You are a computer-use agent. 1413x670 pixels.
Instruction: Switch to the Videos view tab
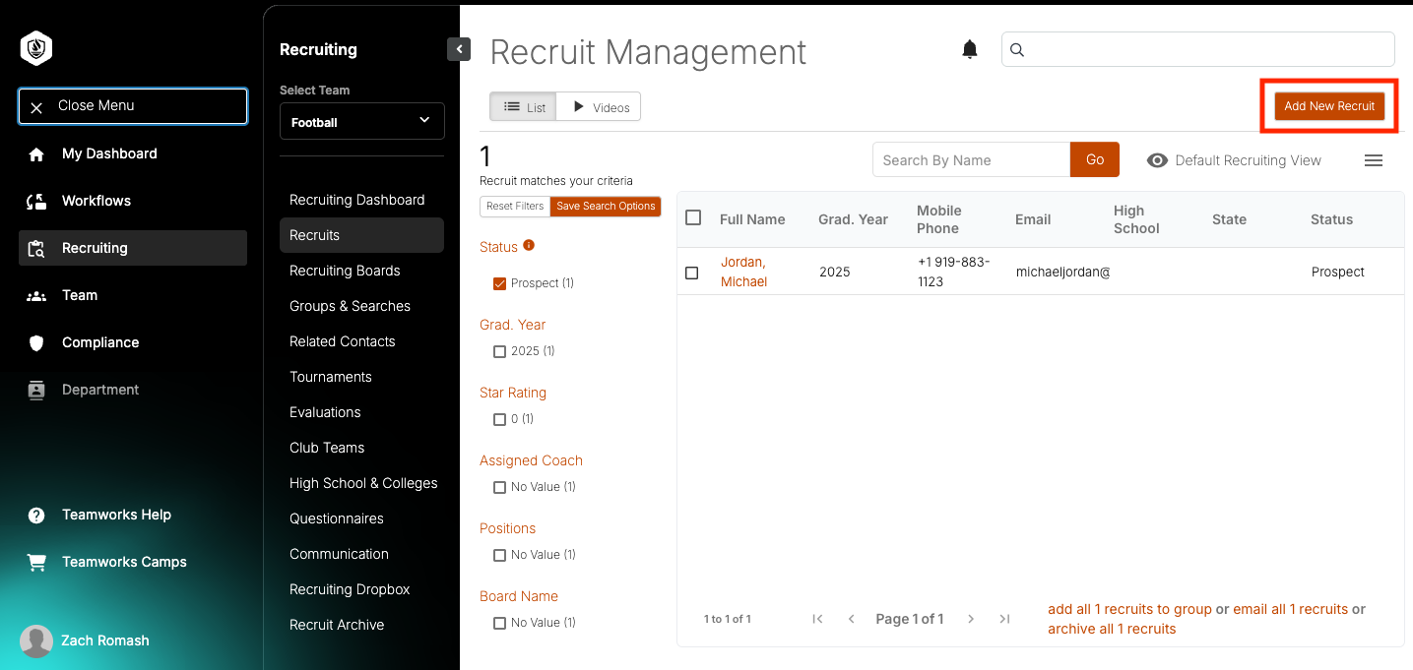click(x=599, y=107)
